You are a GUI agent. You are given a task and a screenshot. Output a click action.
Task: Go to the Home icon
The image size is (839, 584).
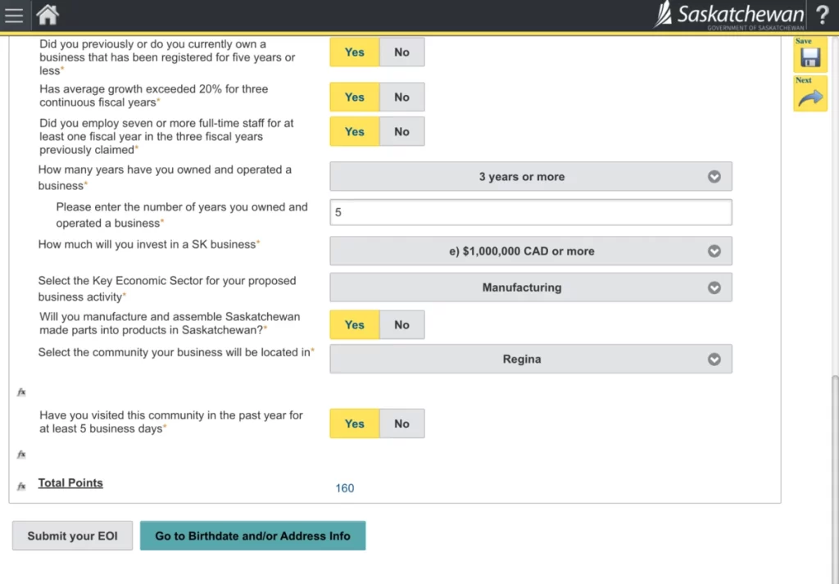point(48,15)
